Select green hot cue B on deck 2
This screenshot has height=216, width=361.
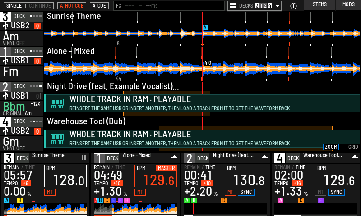(x=194, y=200)
